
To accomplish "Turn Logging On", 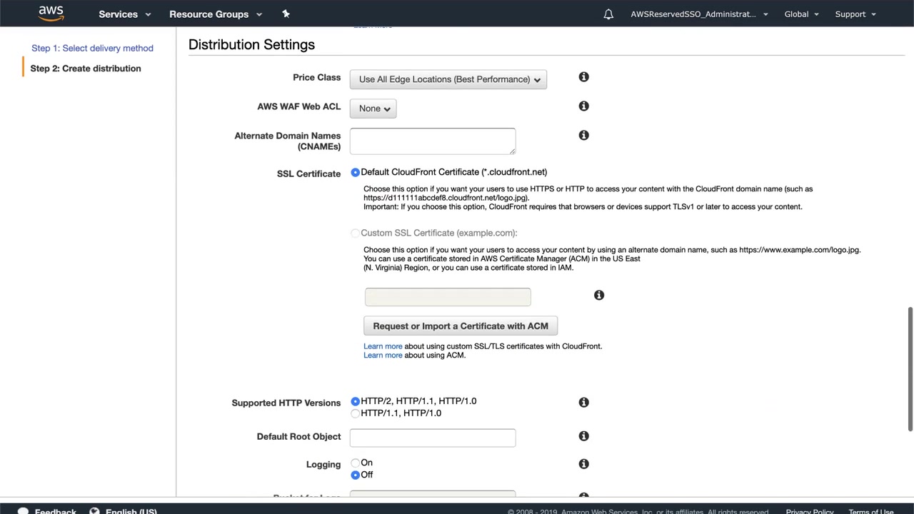I will pos(356,463).
